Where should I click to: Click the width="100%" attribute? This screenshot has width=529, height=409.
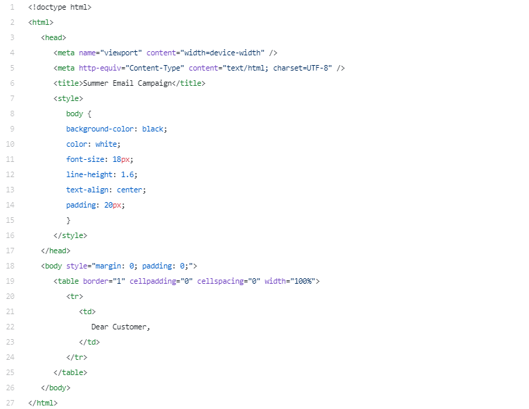click(x=290, y=281)
